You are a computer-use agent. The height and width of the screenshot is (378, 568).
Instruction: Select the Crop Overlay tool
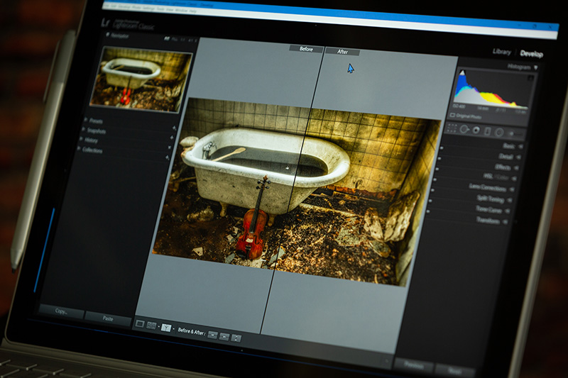452,127
